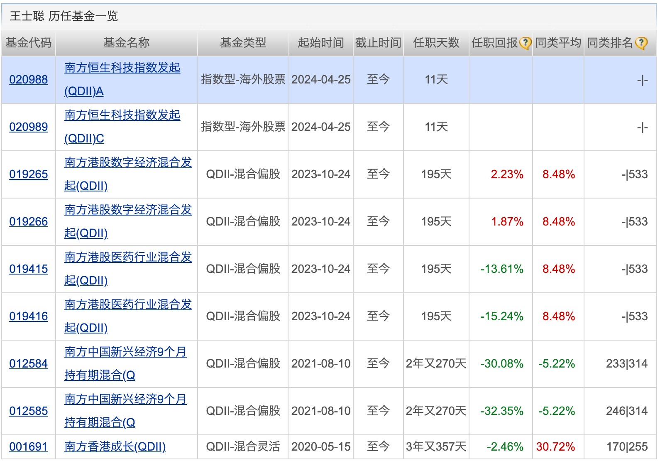Click the 起始时间 column header
The width and height of the screenshot is (660, 461).
(x=321, y=43)
